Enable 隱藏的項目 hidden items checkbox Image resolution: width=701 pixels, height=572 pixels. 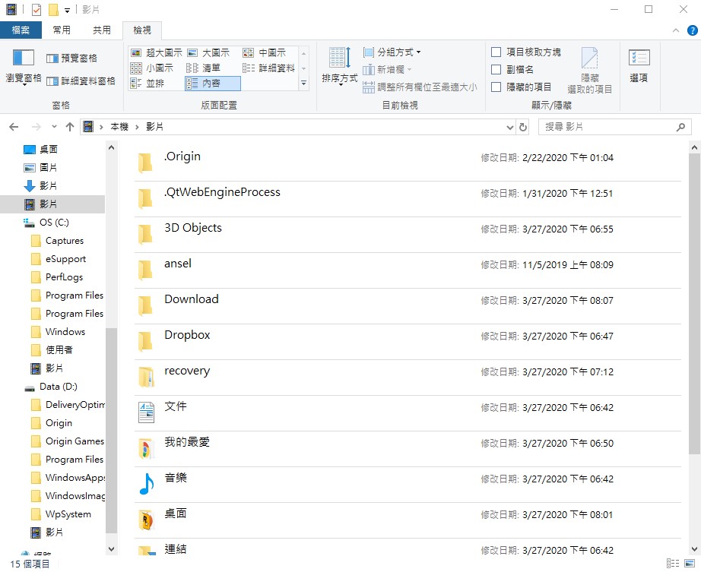[522, 87]
